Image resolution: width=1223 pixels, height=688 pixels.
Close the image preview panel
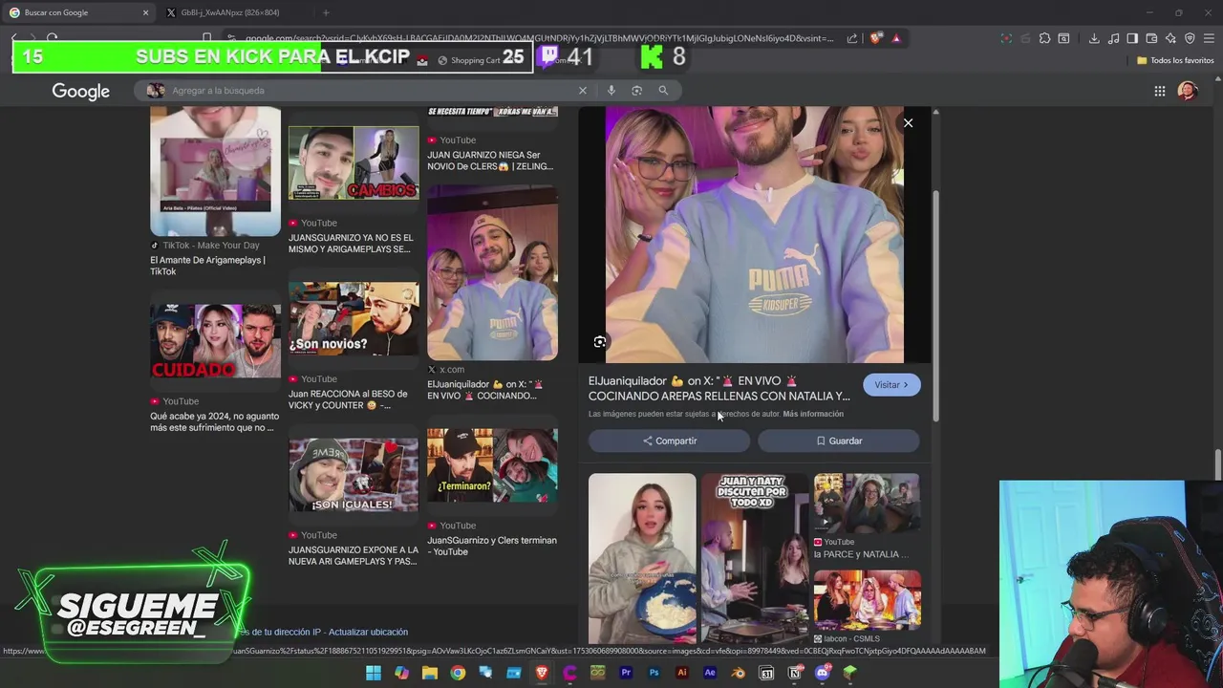tap(909, 123)
